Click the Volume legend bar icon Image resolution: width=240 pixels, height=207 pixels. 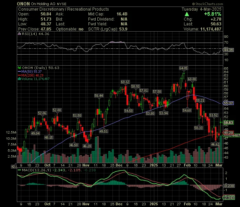19,79
